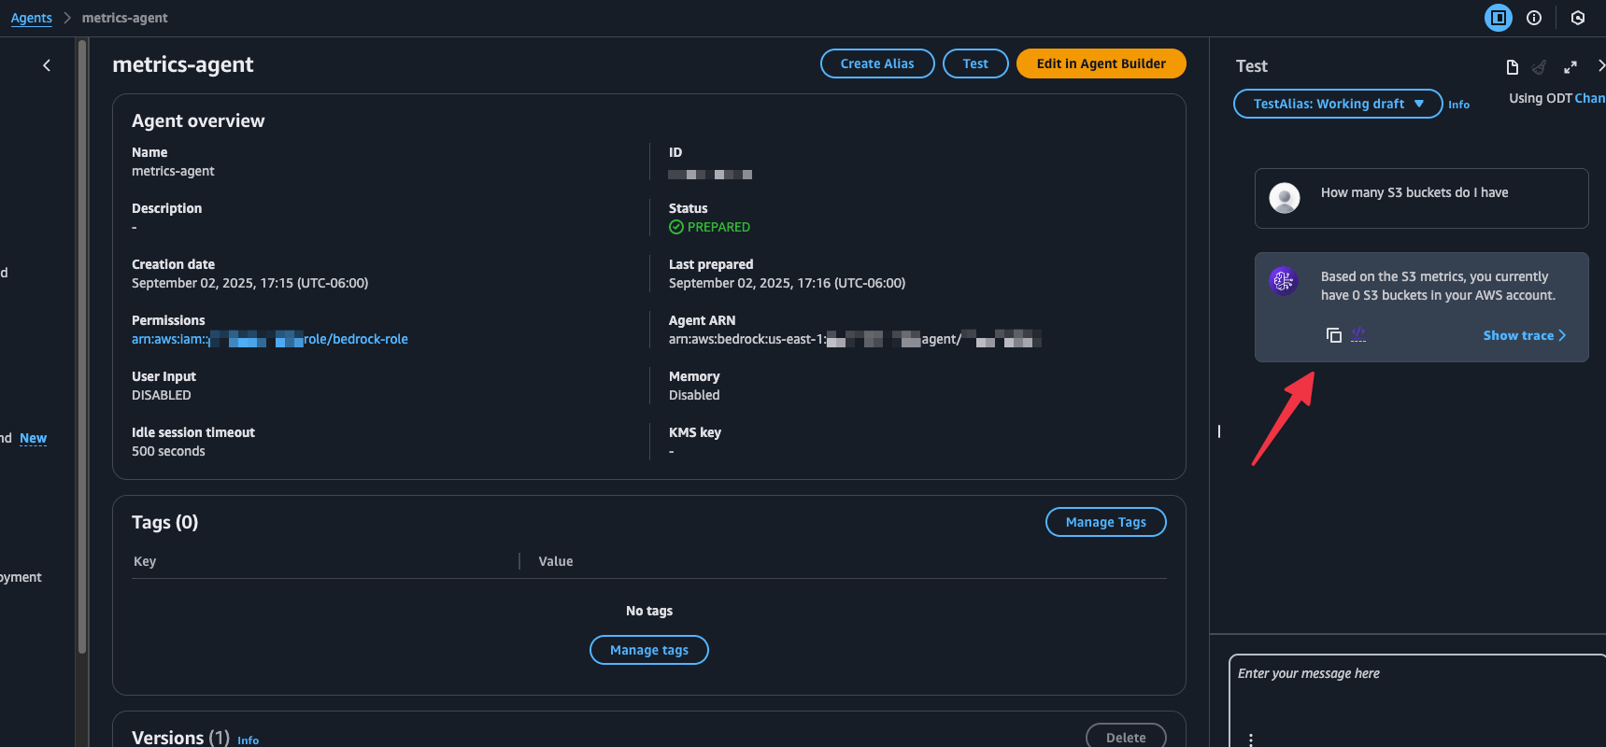Select the Last prepared value 17:16

787,283
